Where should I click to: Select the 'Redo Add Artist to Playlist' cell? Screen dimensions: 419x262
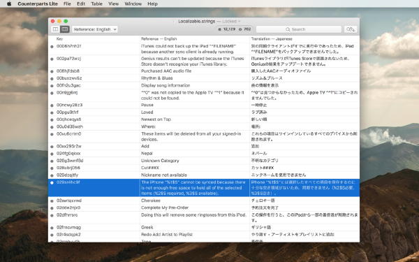click(x=195, y=235)
